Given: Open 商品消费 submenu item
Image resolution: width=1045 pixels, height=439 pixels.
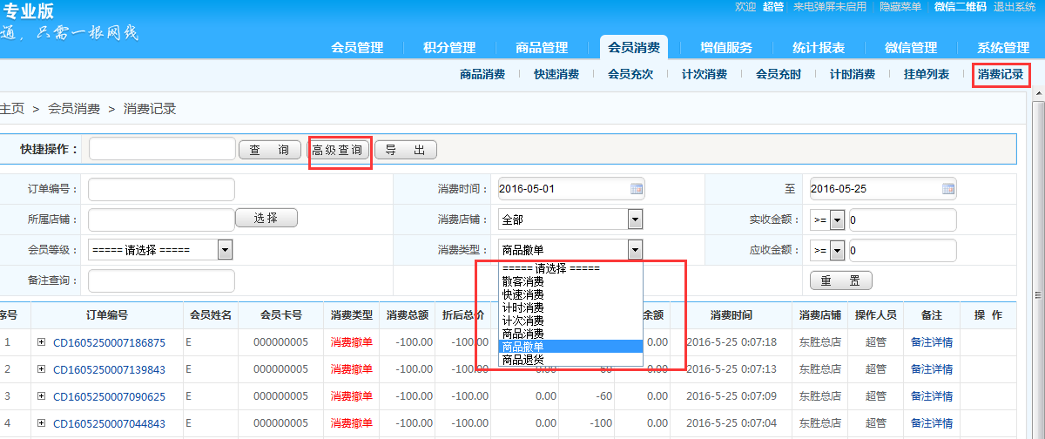Looking at the screenshot, I should [482, 75].
